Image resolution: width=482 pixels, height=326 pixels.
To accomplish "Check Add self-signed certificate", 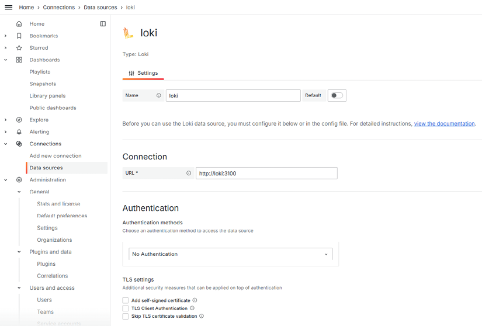I will pyautogui.click(x=126, y=300).
